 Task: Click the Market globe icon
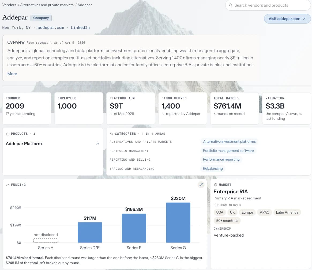coord(215,185)
